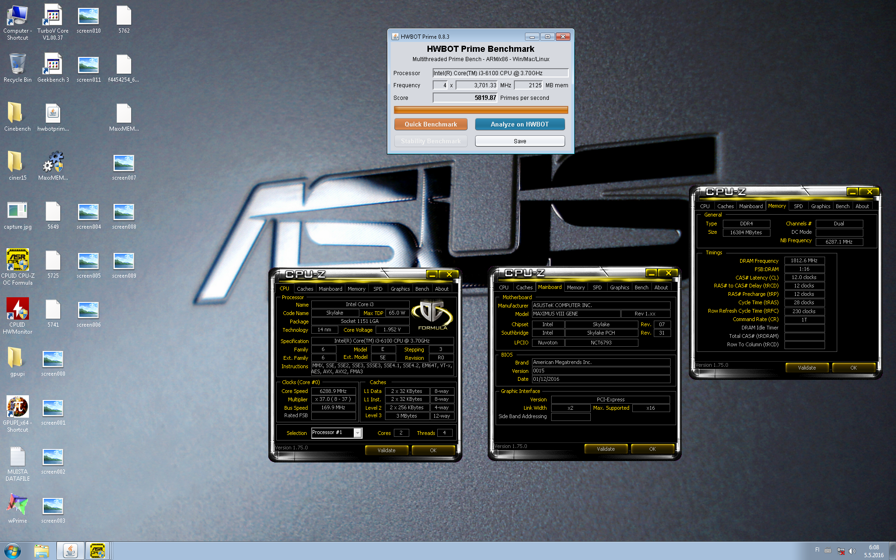Click DRAM Frequency value 1812.6 MHz

[804, 260]
